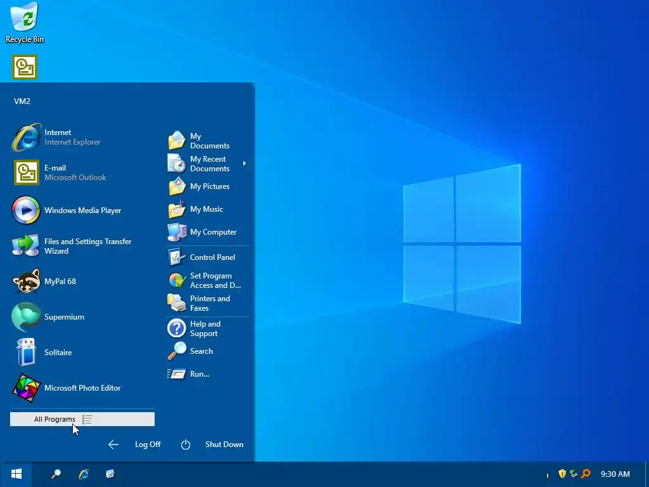Open the Run... dialog
The width and height of the screenshot is (649, 487).
pyautogui.click(x=208, y=374)
